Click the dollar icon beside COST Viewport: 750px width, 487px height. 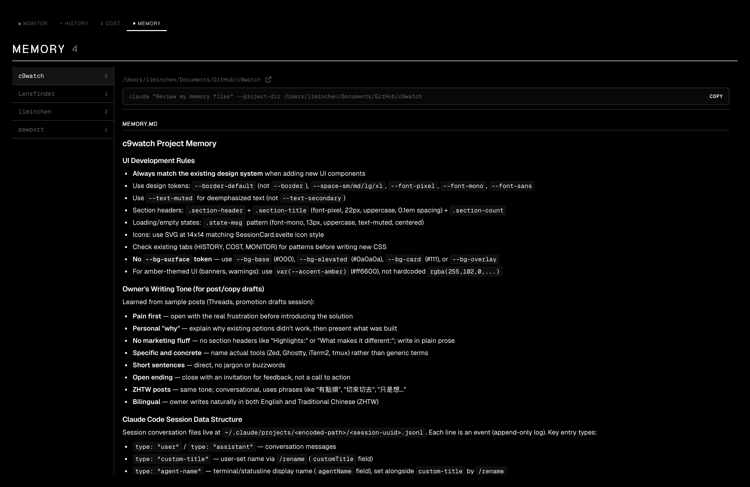[102, 24]
